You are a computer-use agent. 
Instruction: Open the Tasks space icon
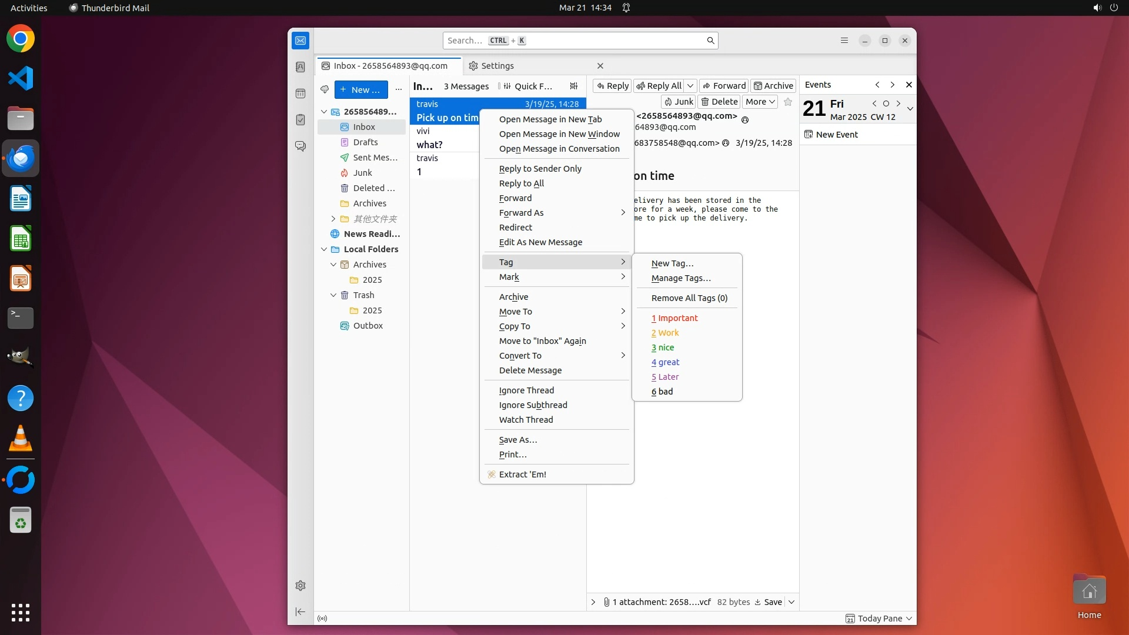coord(300,120)
